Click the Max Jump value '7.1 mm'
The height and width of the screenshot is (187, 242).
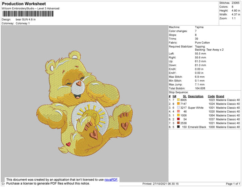click(200, 85)
